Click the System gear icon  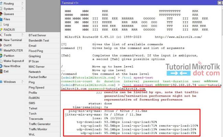coord(1,9)
